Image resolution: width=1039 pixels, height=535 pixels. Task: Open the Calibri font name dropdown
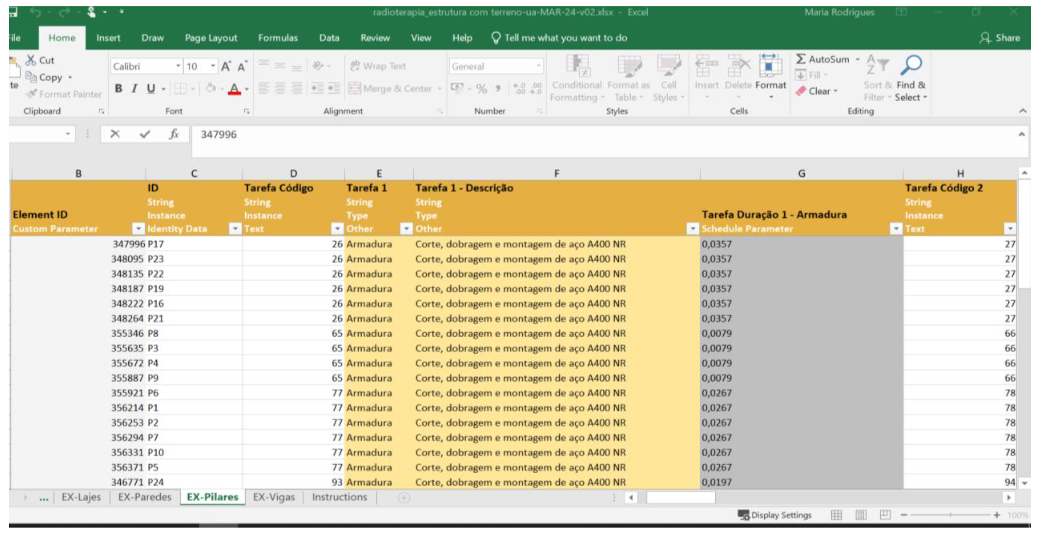178,66
